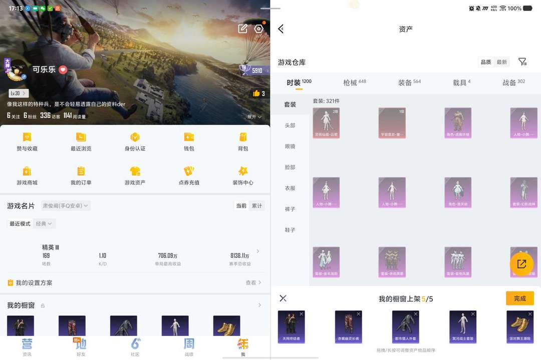Screen dimensions: 541x360
Task: Select the 虎痴许褚 character outfit card
Action: 458,123
